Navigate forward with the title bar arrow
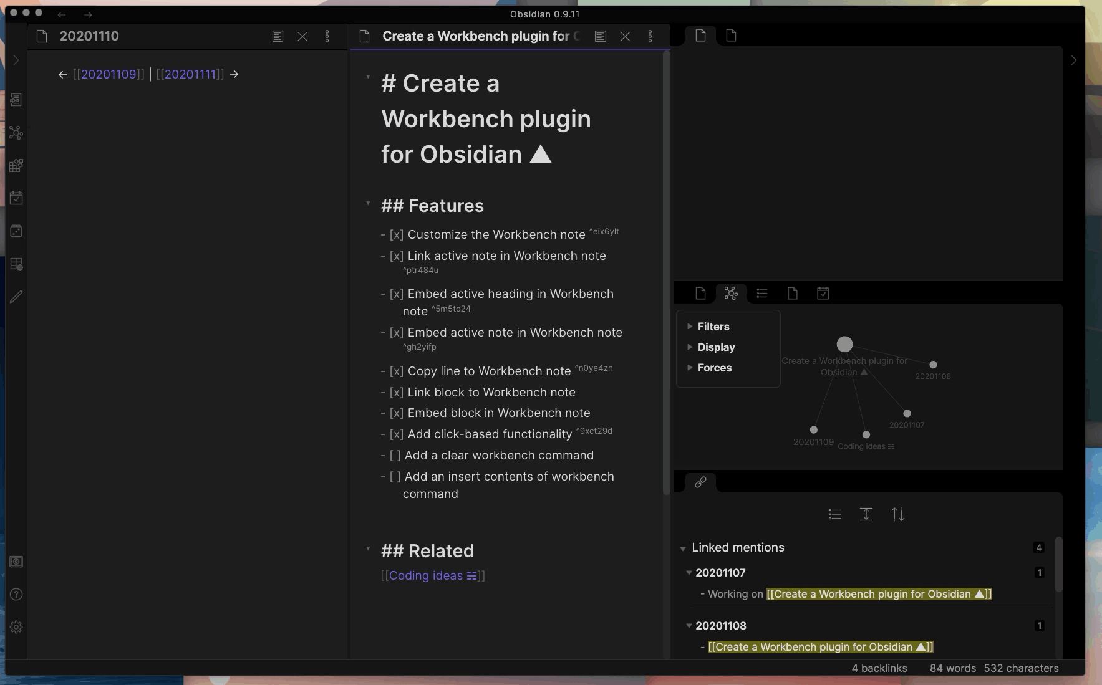Viewport: 1102px width, 685px height. [x=88, y=14]
